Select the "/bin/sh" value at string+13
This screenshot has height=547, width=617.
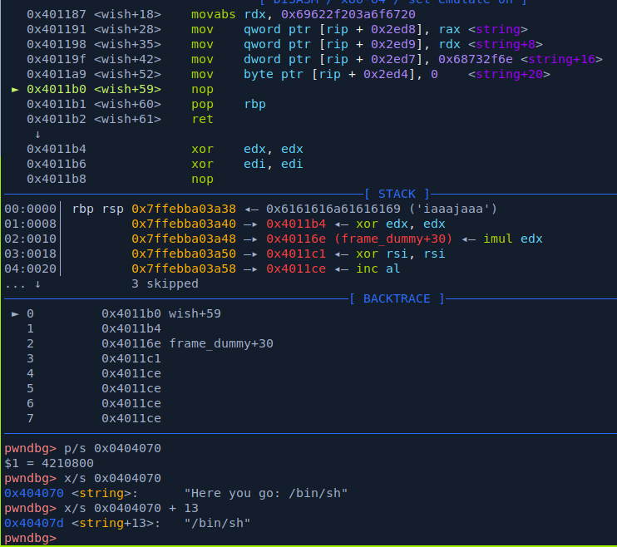tap(217, 523)
